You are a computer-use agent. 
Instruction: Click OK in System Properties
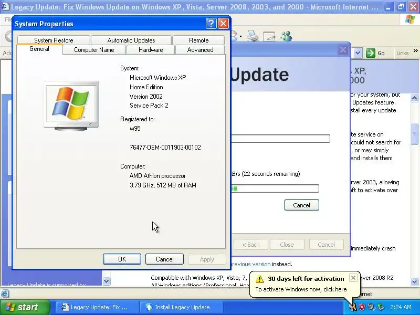(x=122, y=259)
